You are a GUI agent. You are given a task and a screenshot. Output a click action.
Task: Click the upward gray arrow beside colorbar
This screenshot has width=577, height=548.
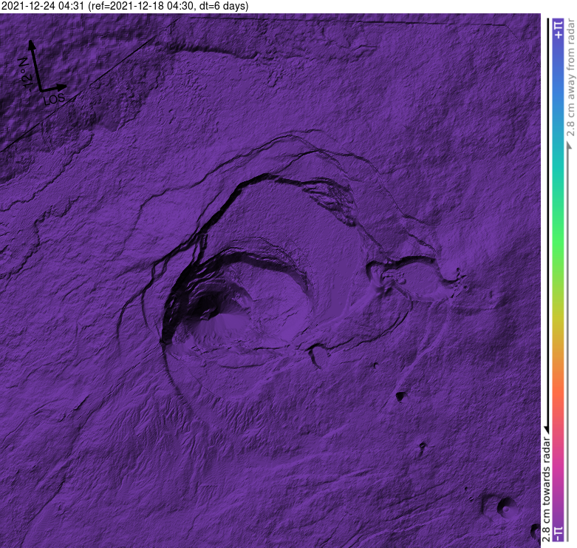pos(570,342)
